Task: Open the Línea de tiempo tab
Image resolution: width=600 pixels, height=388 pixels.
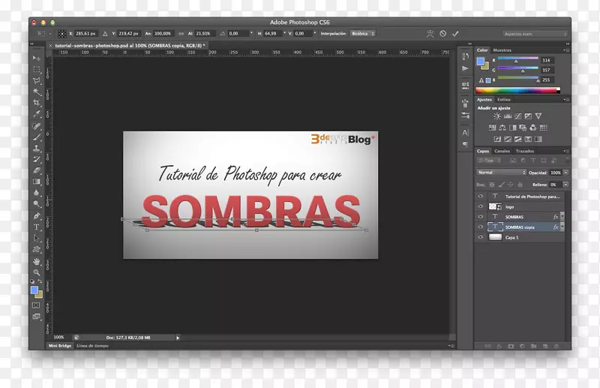Action: coord(92,345)
